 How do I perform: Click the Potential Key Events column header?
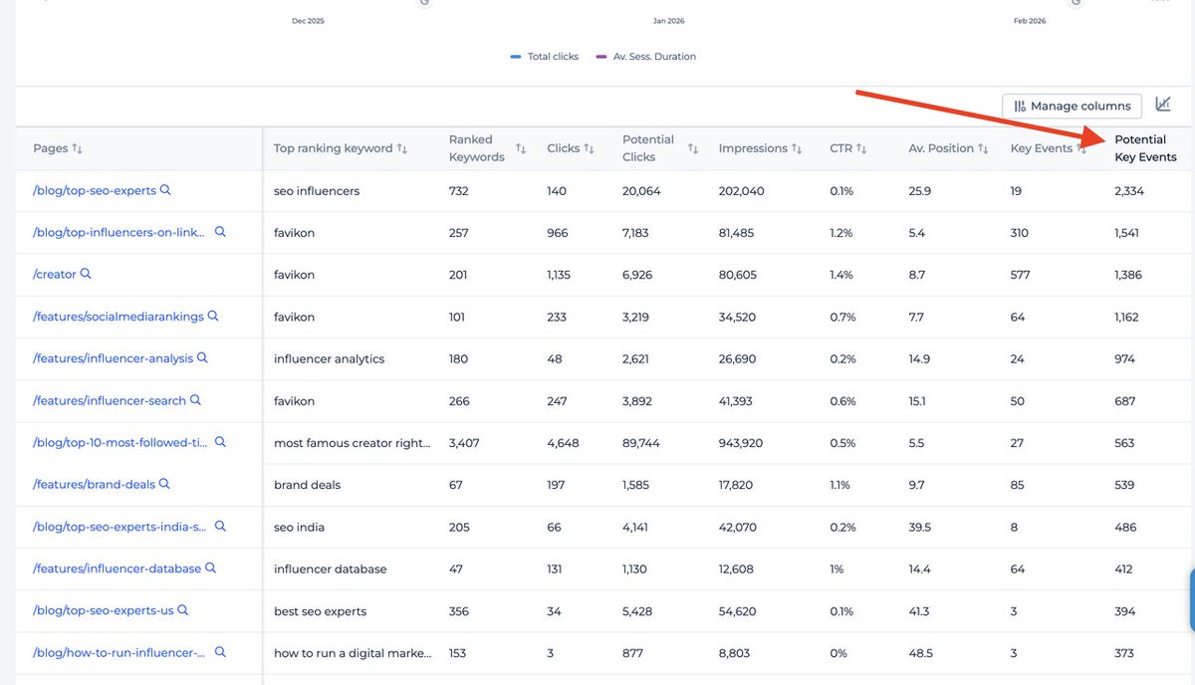[x=1145, y=148]
